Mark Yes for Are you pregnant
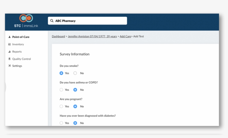Image resolution: width=228 pixels, height=138 pixels. coord(61,106)
